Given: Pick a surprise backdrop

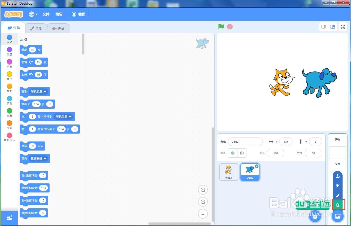Looking at the screenshot, I should pyautogui.click(x=338, y=186).
